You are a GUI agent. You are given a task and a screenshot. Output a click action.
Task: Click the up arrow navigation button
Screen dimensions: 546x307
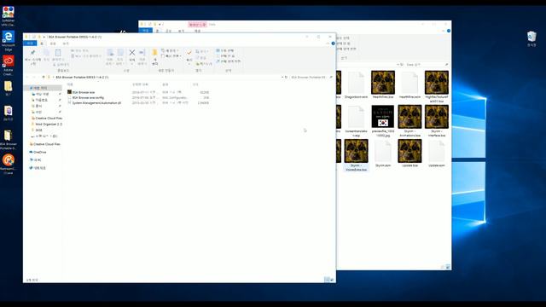click(44, 77)
